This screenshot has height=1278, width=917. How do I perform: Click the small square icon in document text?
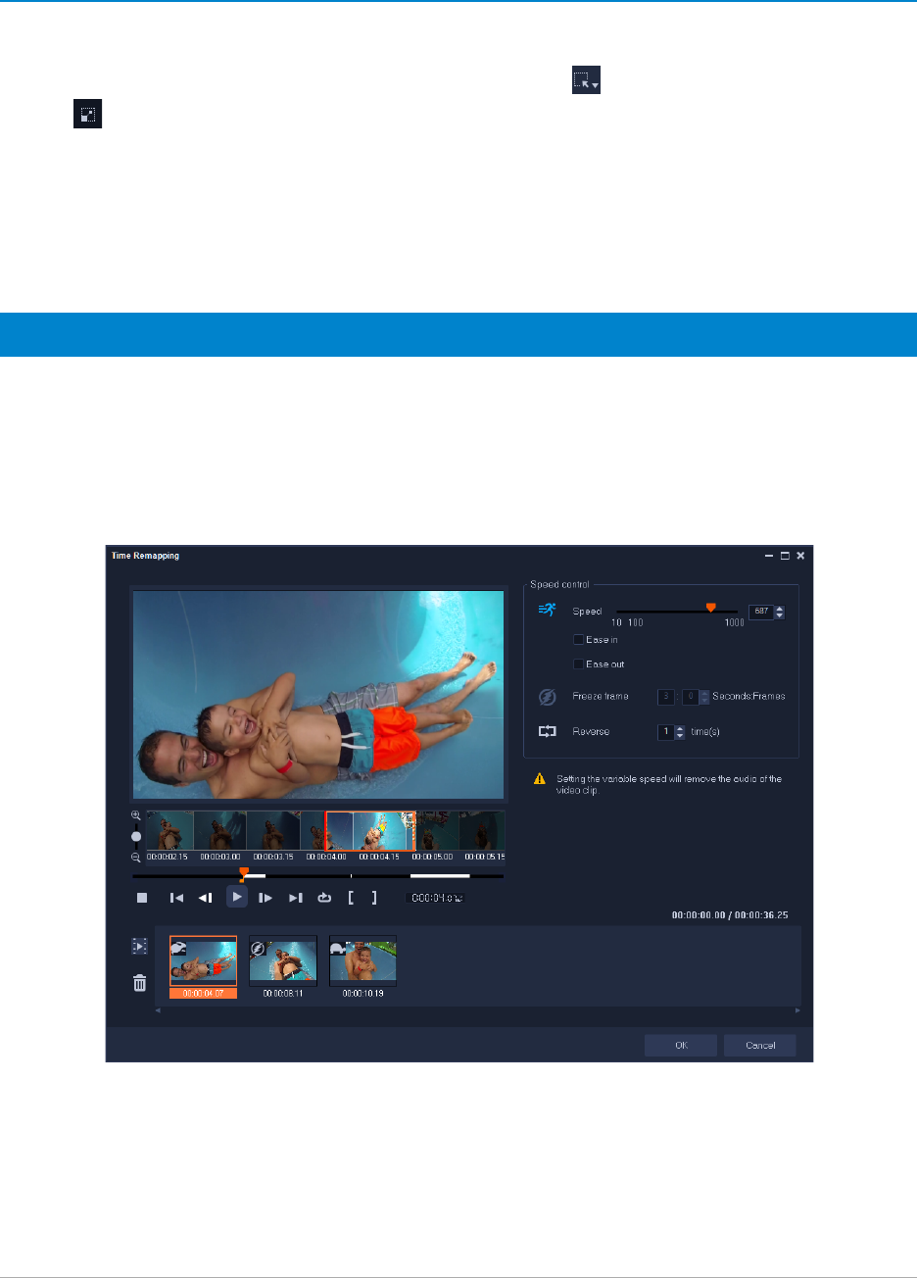tap(87, 114)
